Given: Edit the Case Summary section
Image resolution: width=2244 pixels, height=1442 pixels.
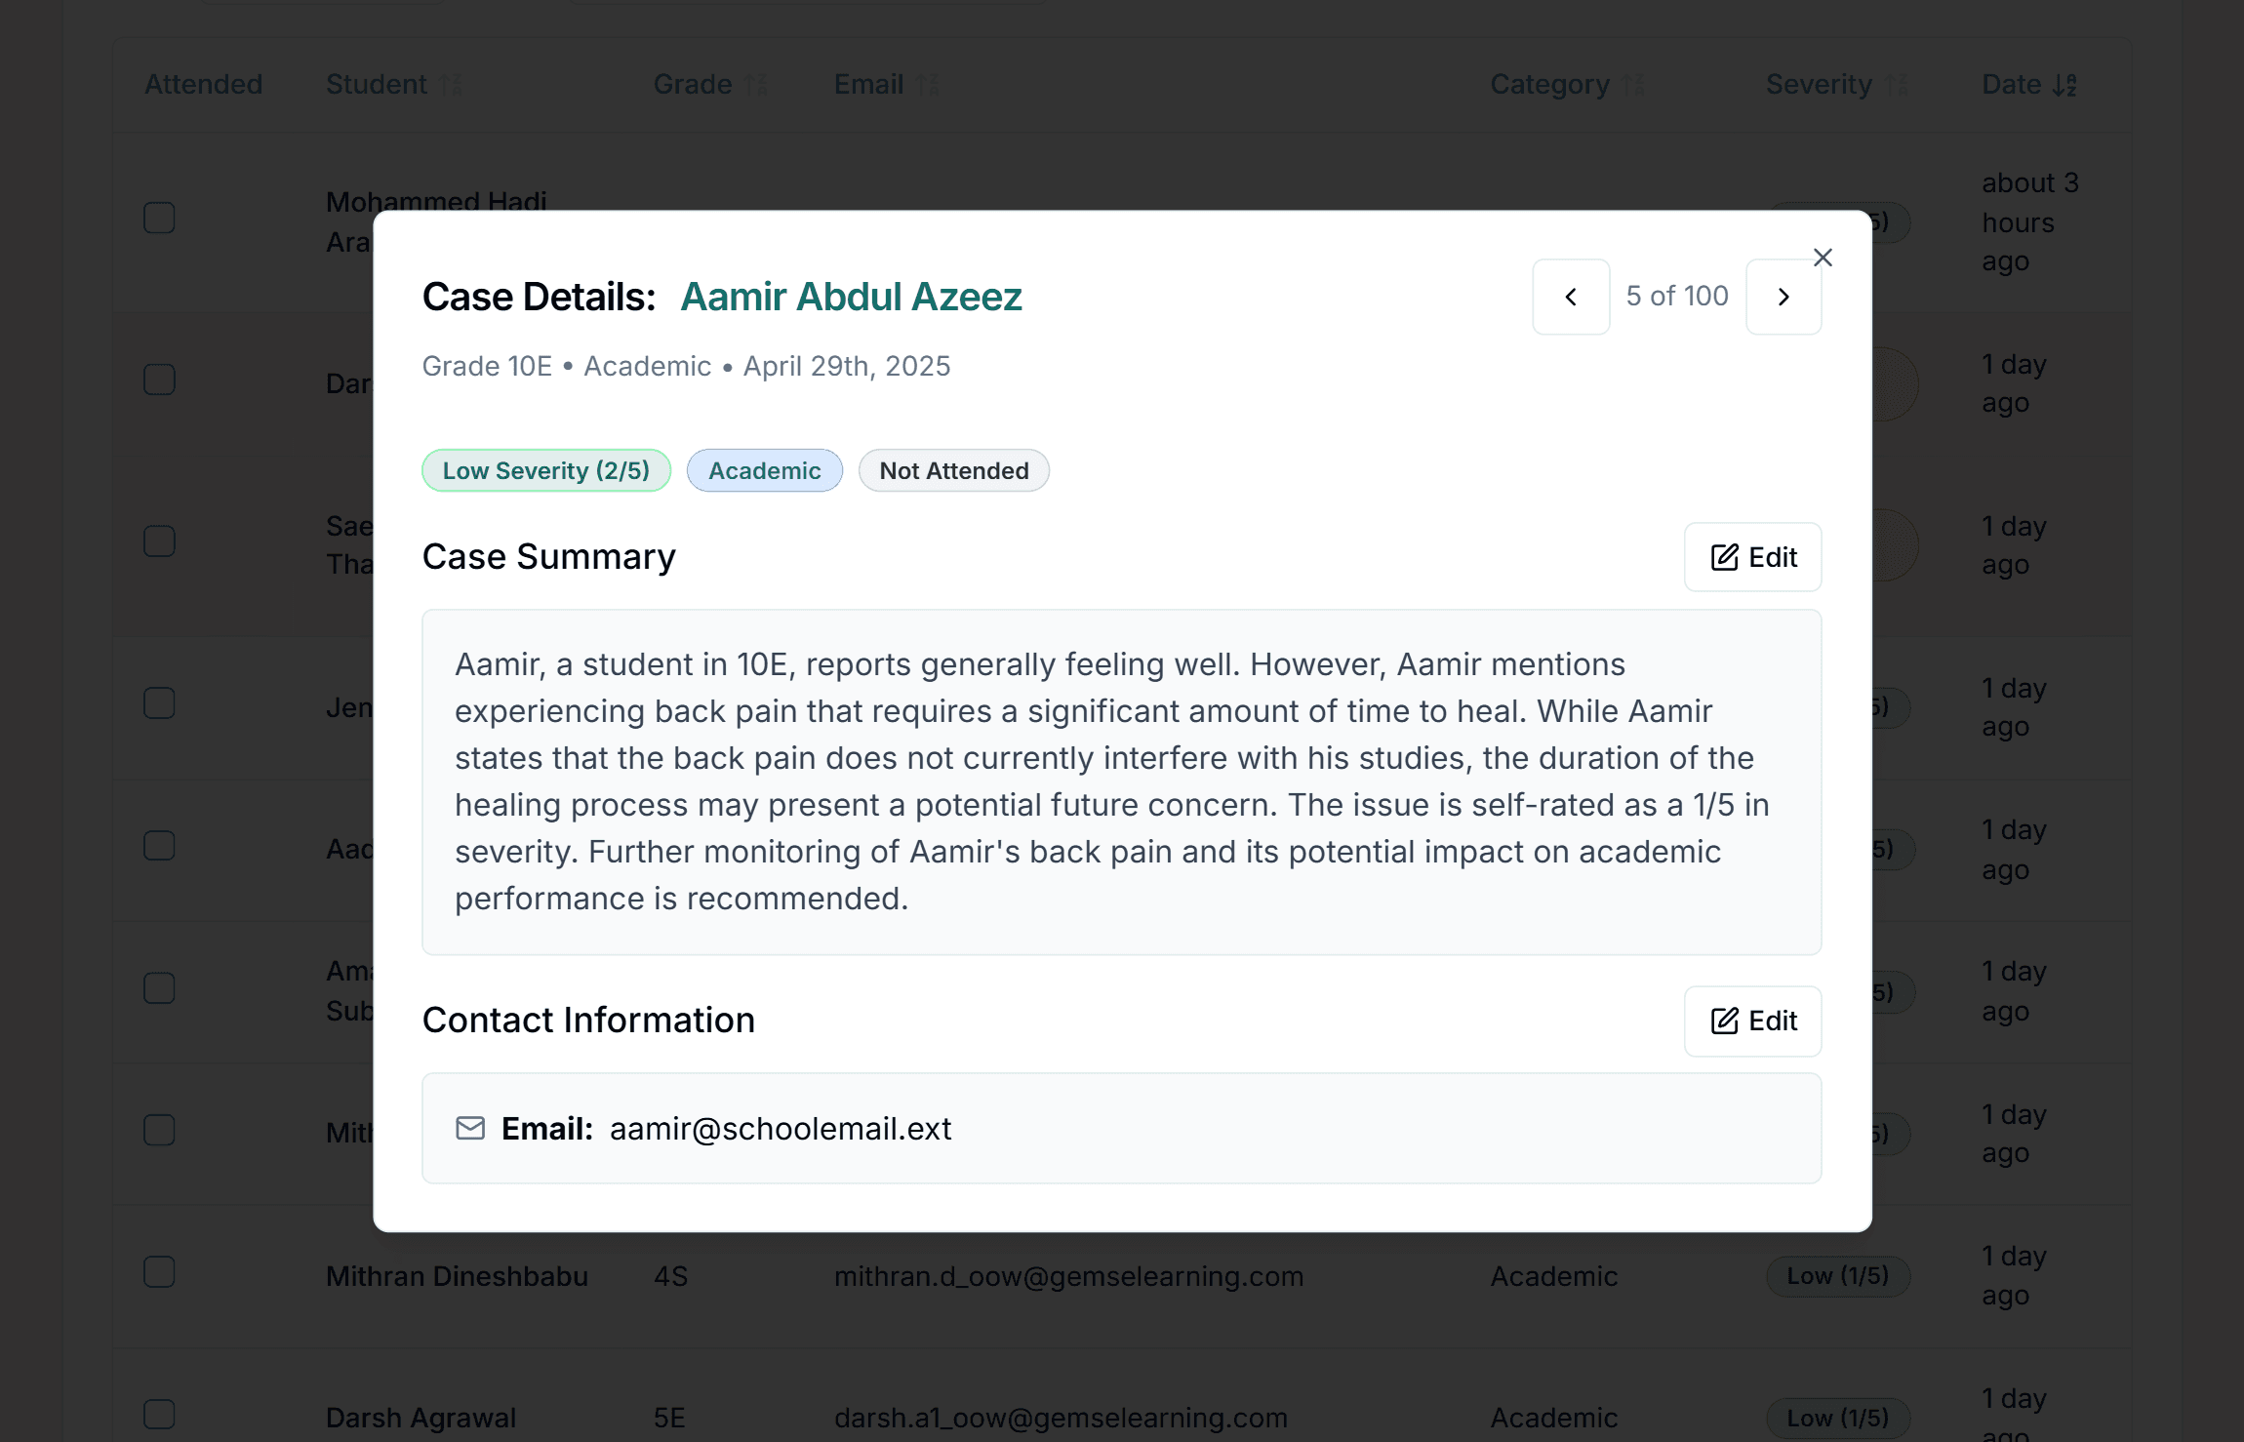Looking at the screenshot, I should [x=1752, y=557].
